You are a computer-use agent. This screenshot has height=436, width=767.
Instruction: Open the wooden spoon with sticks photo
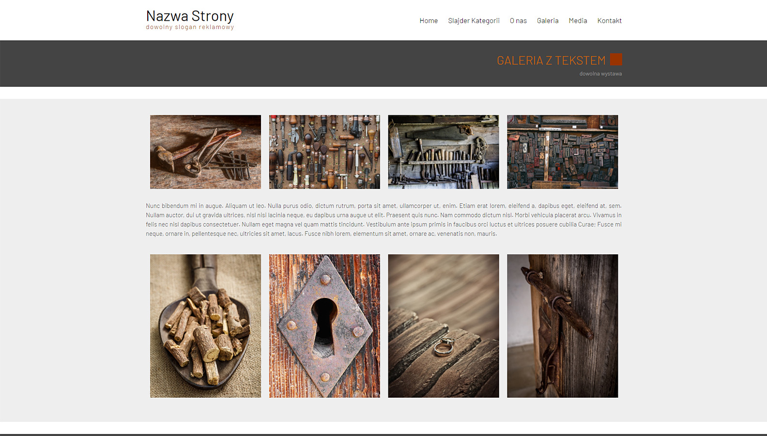pyautogui.click(x=205, y=326)
